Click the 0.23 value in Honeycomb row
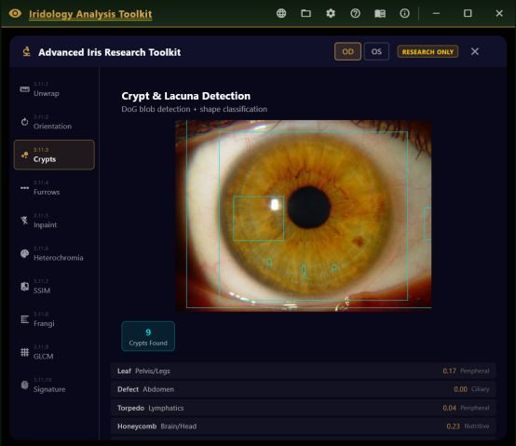The height and width of the screenshot is (446, 516). pos(454,426)
